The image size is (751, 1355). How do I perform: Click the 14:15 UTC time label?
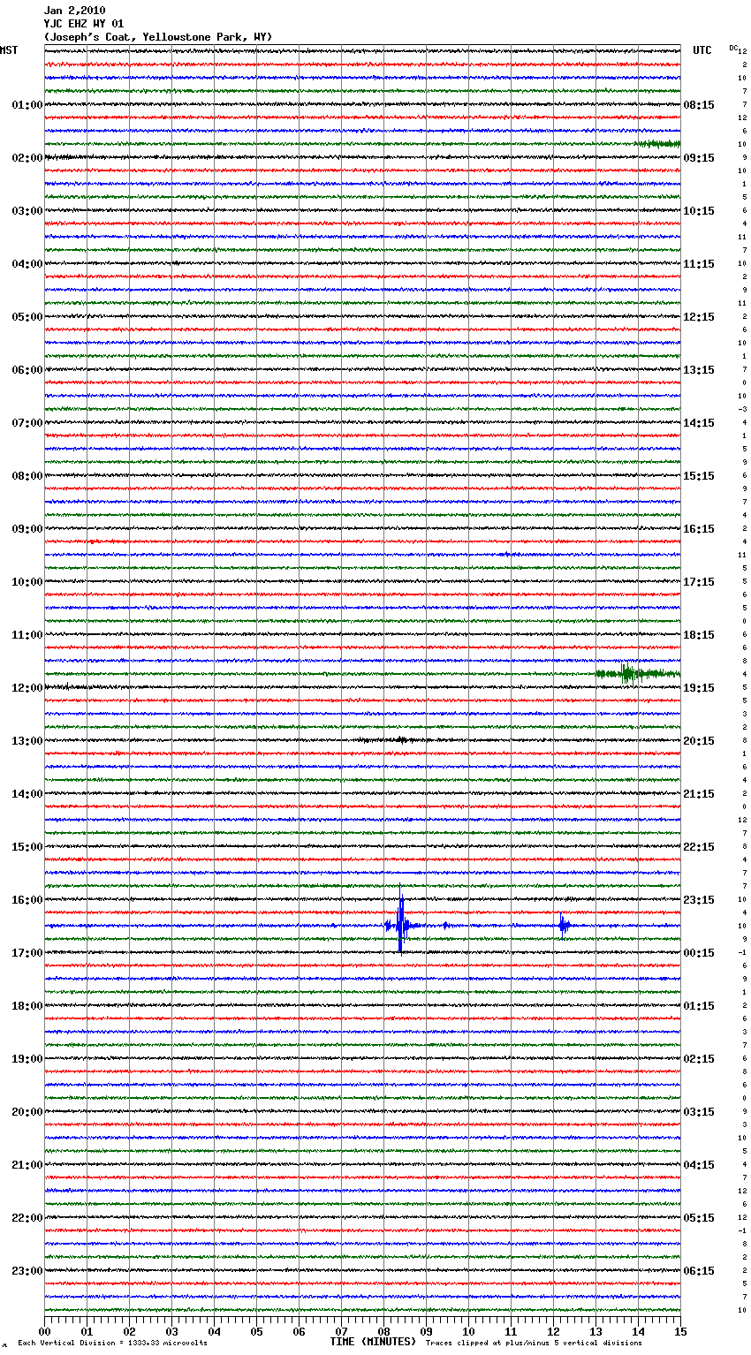699,423
